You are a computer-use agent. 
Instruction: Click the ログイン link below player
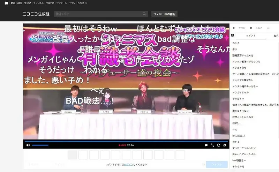click(x=128, y=165)
